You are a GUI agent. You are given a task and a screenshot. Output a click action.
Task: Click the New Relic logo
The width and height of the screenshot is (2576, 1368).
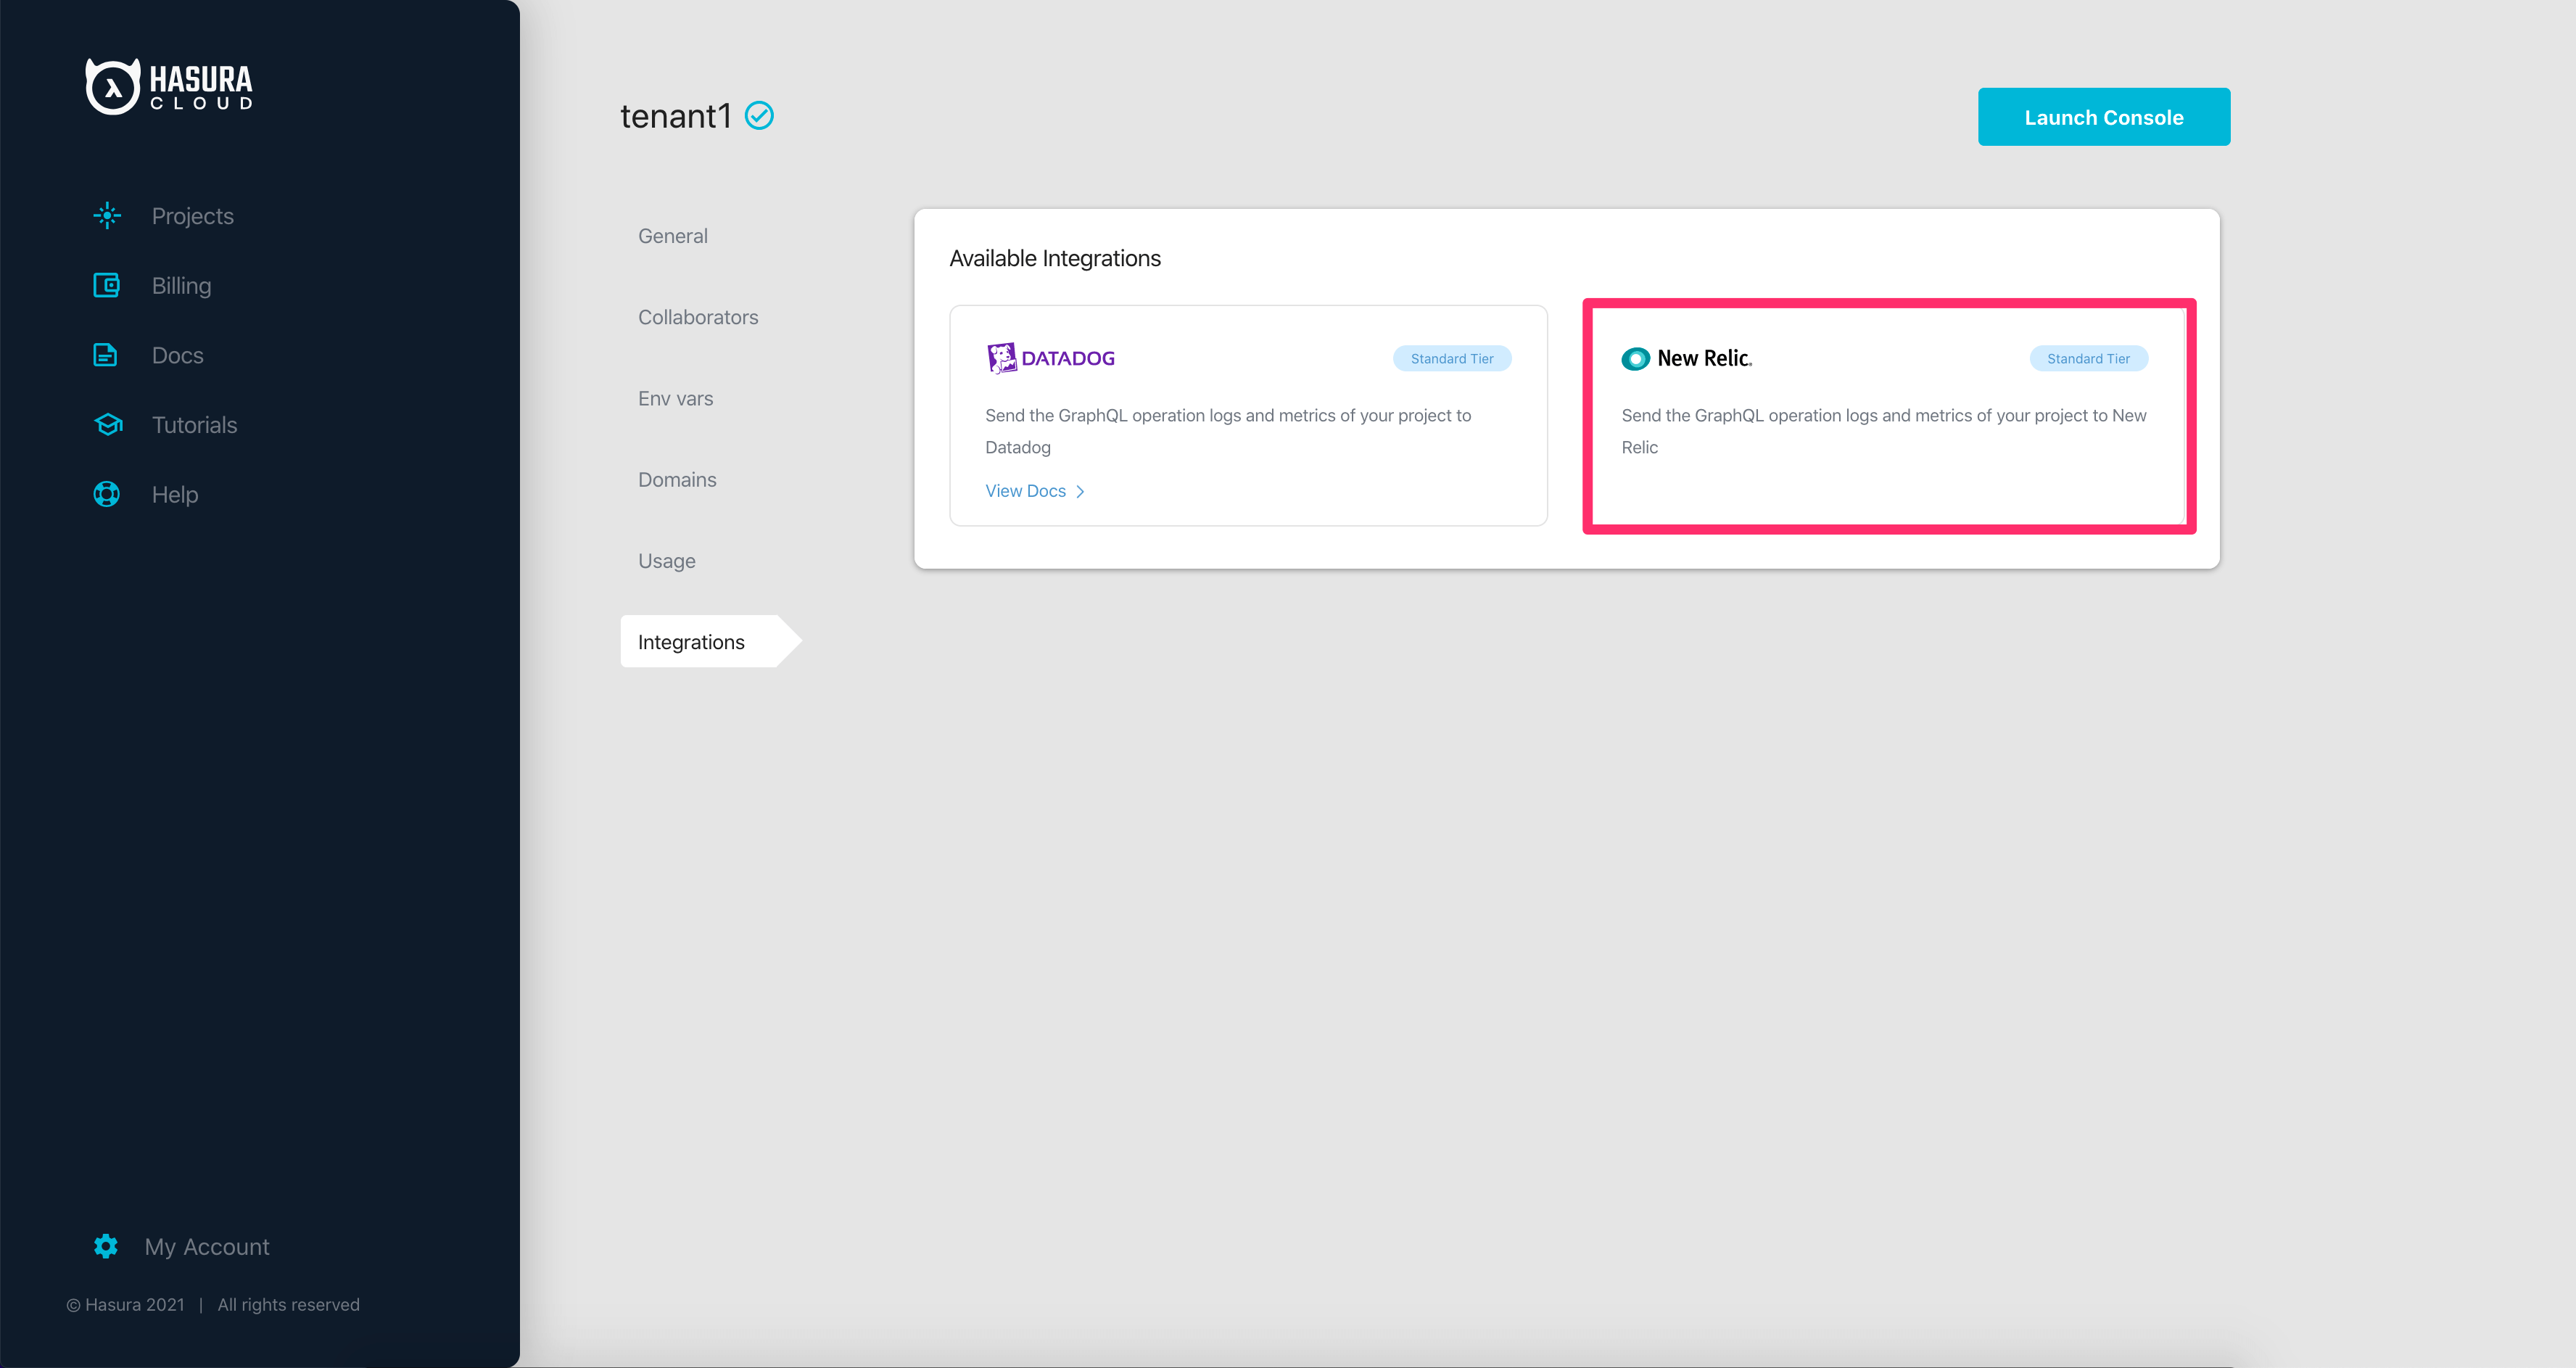pyautogui.click(x=1686, y=358)
